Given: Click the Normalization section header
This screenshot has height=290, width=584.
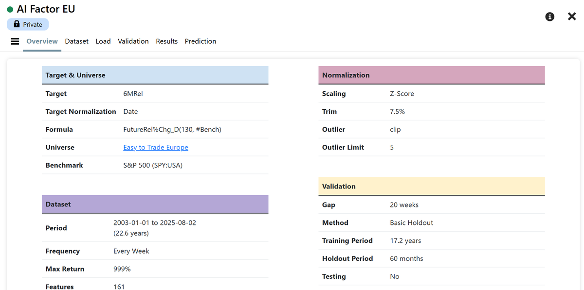Looking at the screenshot, I should pyautogui.click(x=432, y=75).
